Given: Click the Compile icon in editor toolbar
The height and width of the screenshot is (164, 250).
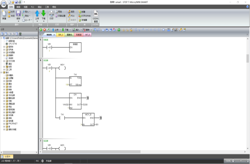Looking at the screenshot, I should pos(48,30).
